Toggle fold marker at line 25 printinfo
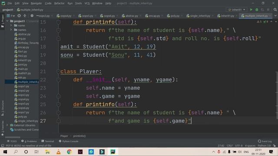This screenshot has width=278, height=156. pos(58,104)
